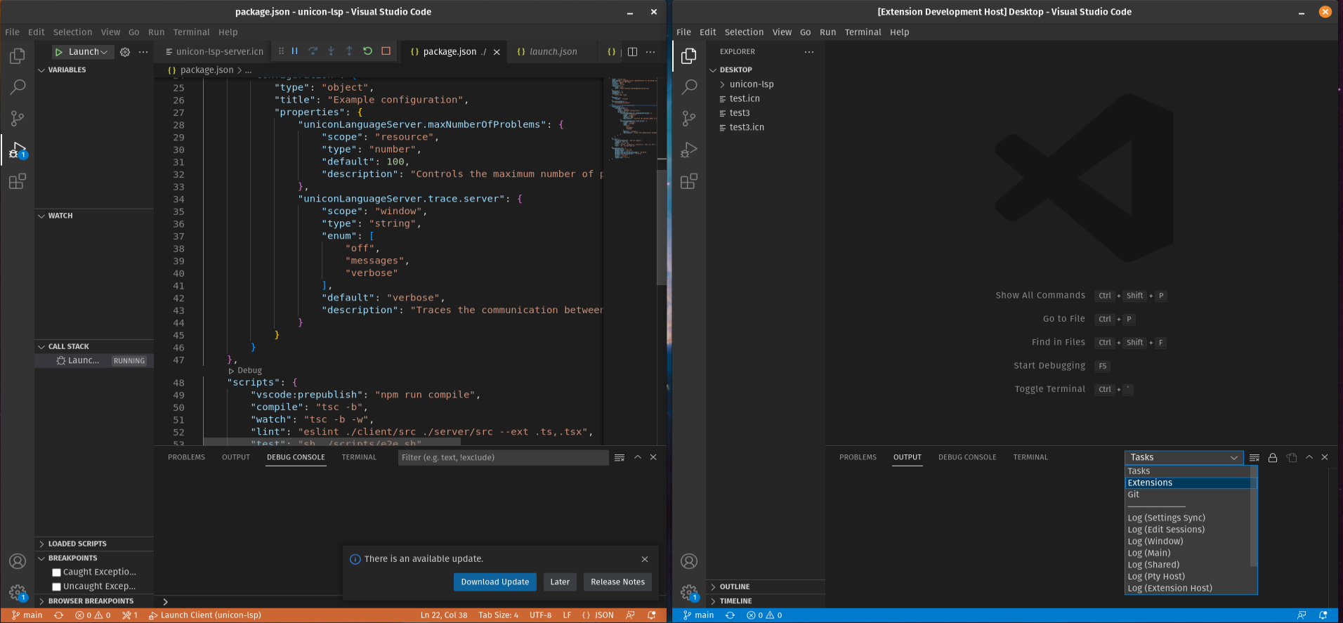Collapse the WATCH section
1343x623 pixels.
[x=94, y=216]
